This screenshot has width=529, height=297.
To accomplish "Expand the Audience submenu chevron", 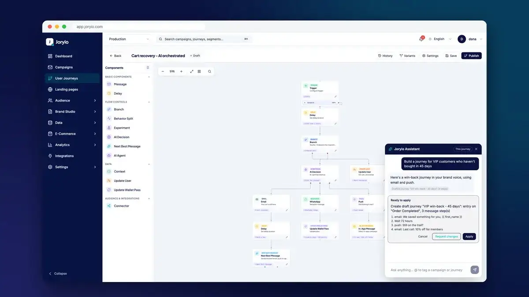I will point(95,100).
